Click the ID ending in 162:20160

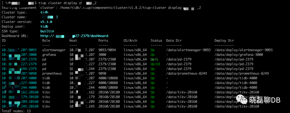pyautogui.click(x=20, y=92)
